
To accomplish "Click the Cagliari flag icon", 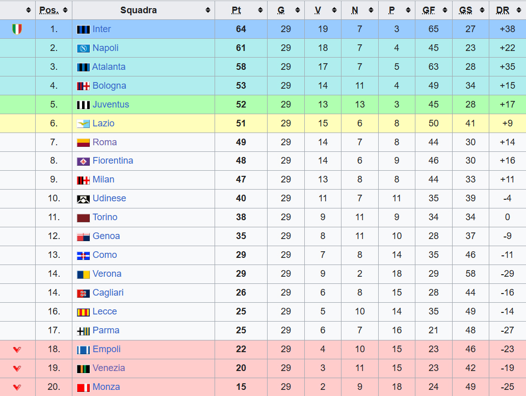I will [83, 294].
